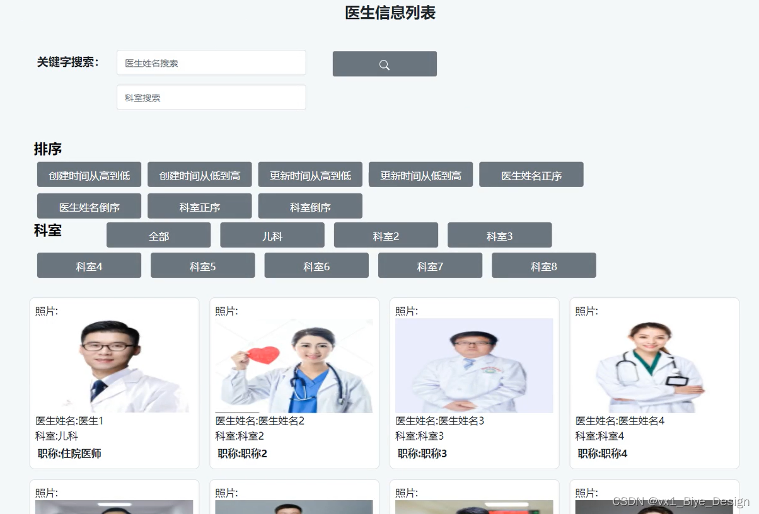Sort by 创建时间从低到高

[200, 174]
